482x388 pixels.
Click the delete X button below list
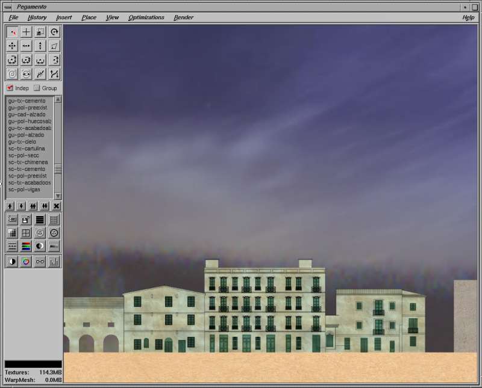[x=56, y=206]
